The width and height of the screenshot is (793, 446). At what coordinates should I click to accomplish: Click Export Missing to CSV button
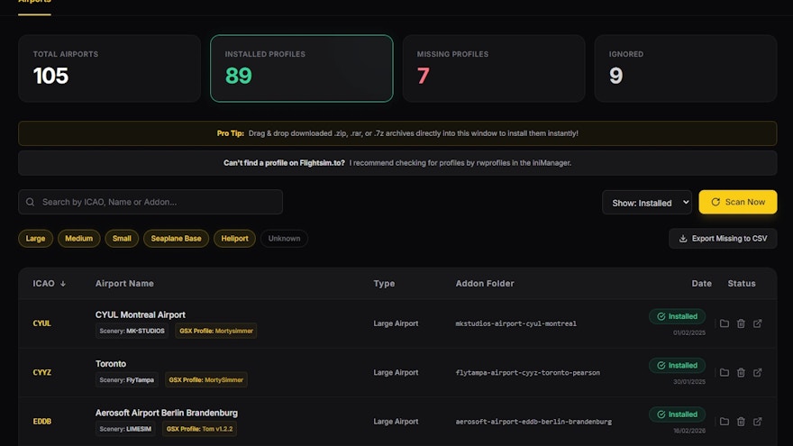pos(723,239)
